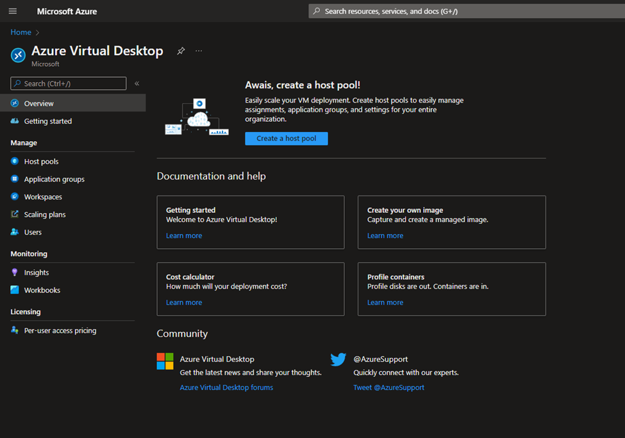Click the Documentation and help heading
Image resolution: width=625 pixels, height=438 pixels.
[212, 176]
